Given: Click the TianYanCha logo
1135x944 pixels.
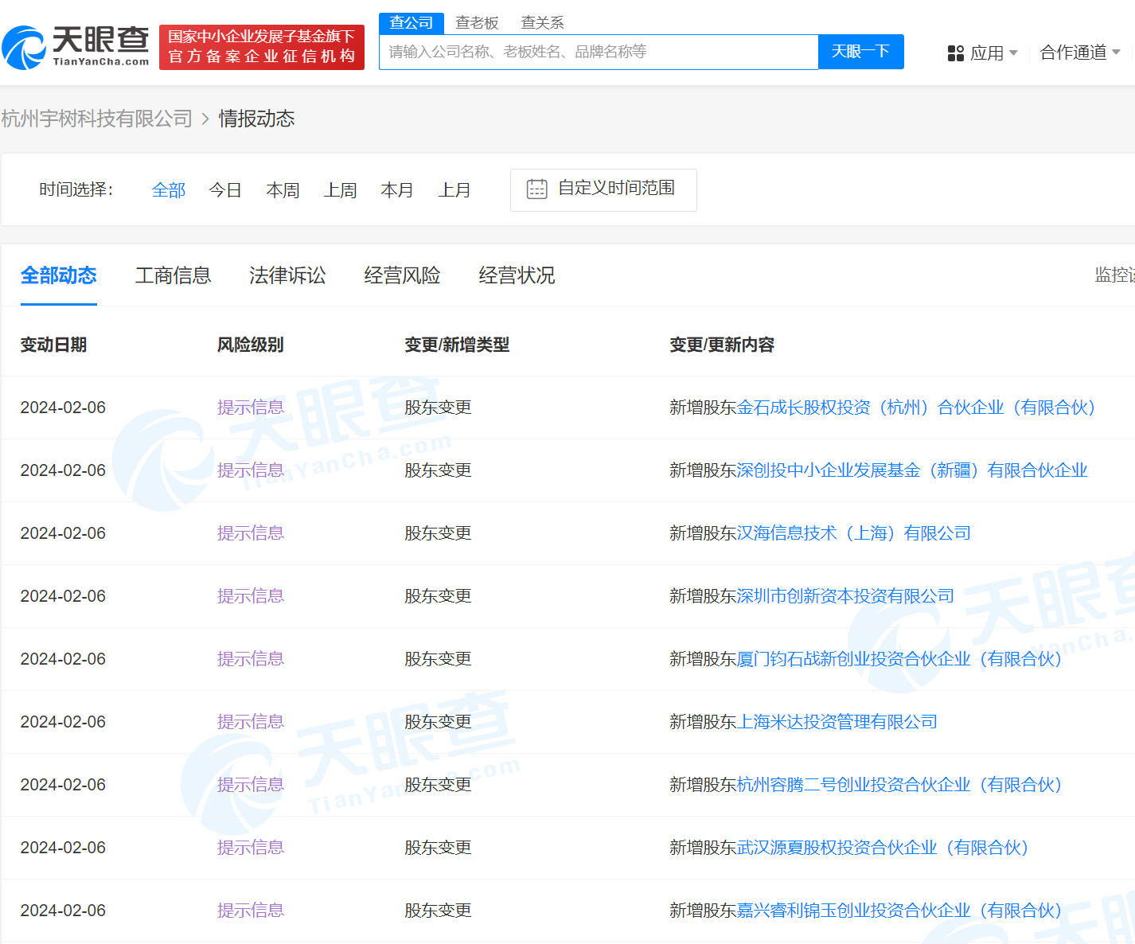Looking at the screenshot, I should point(76,47).
